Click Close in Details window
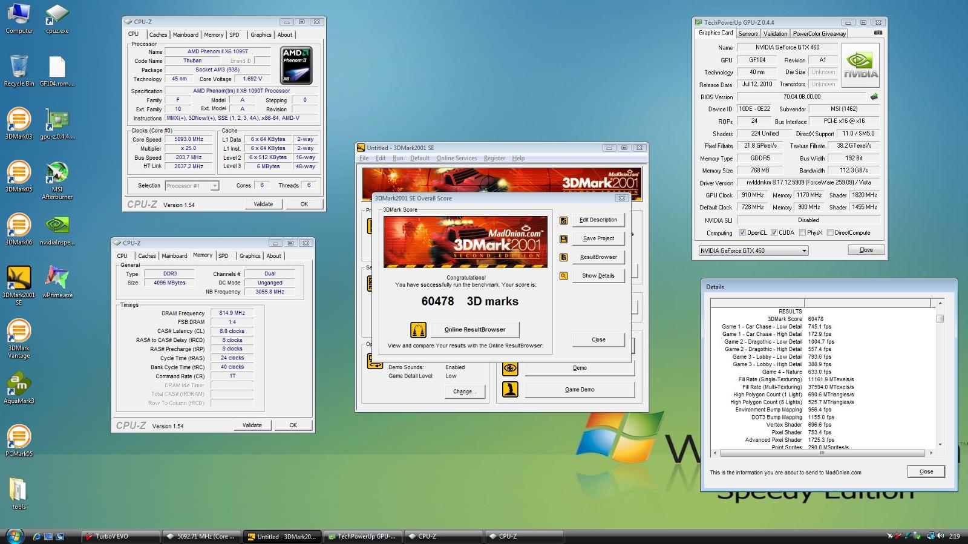The height and width of the screenshot is (544, 968). (926, 472)
